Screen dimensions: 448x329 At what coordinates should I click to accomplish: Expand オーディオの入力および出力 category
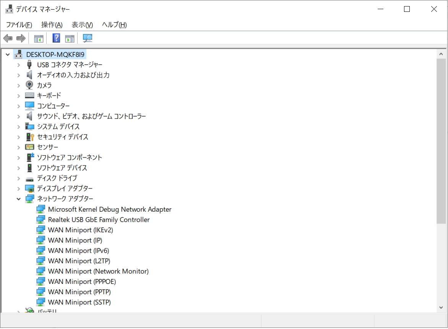coord(19,75)
